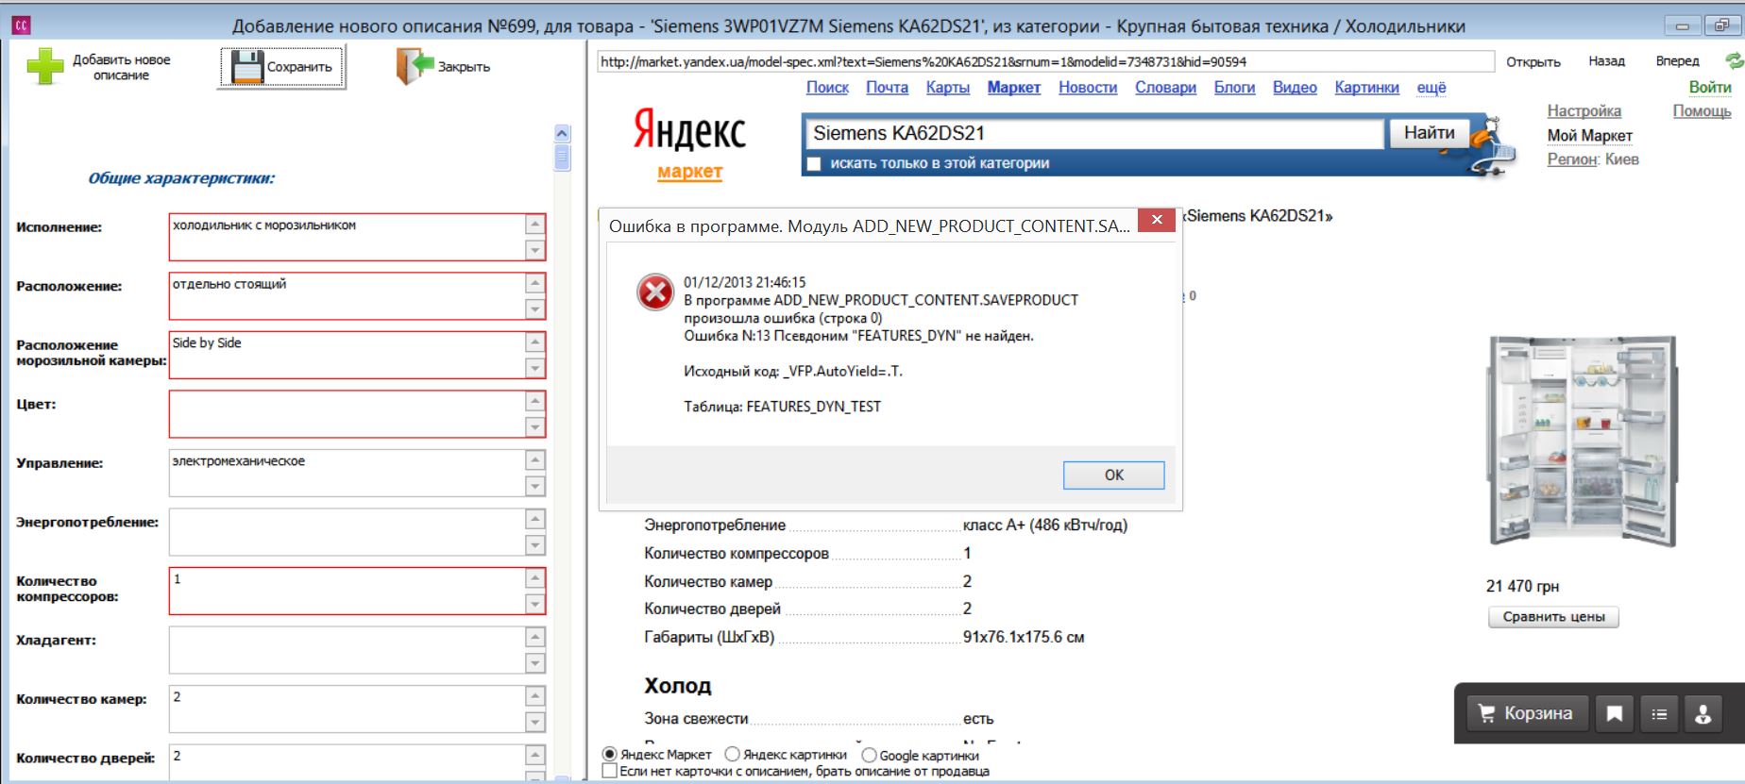
Task: Open the Блоги link
Action: pos(1234,88)
